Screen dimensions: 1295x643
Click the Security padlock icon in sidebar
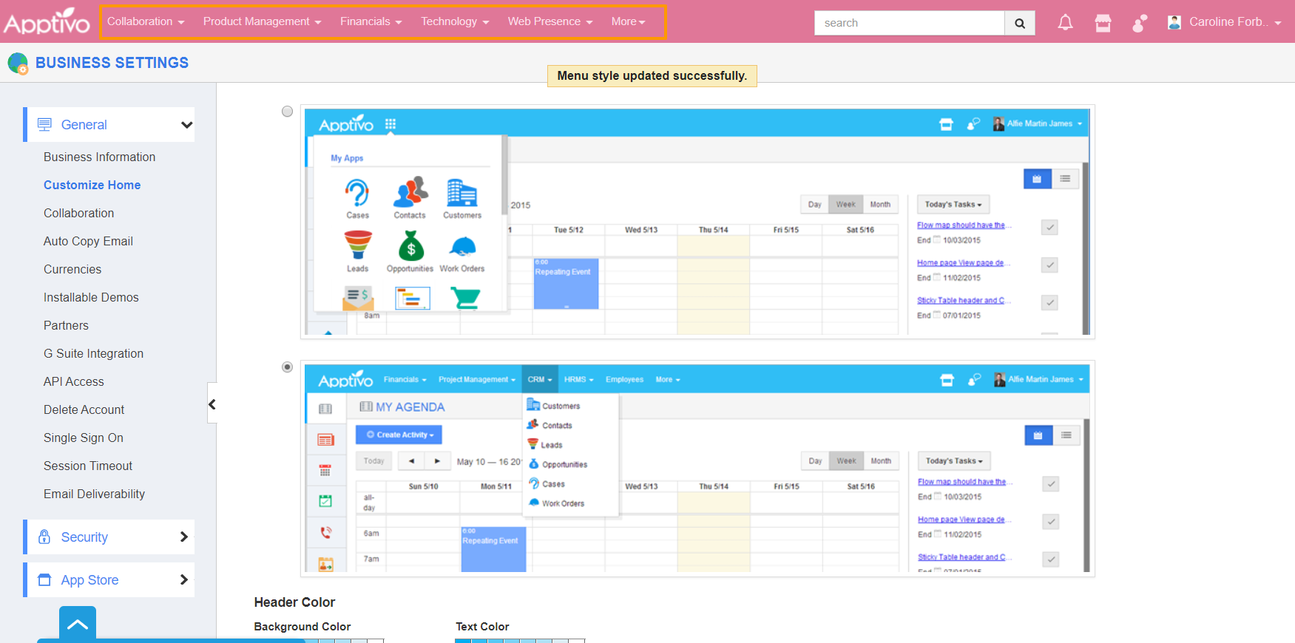pyautogui.click(x=44, y=537)
